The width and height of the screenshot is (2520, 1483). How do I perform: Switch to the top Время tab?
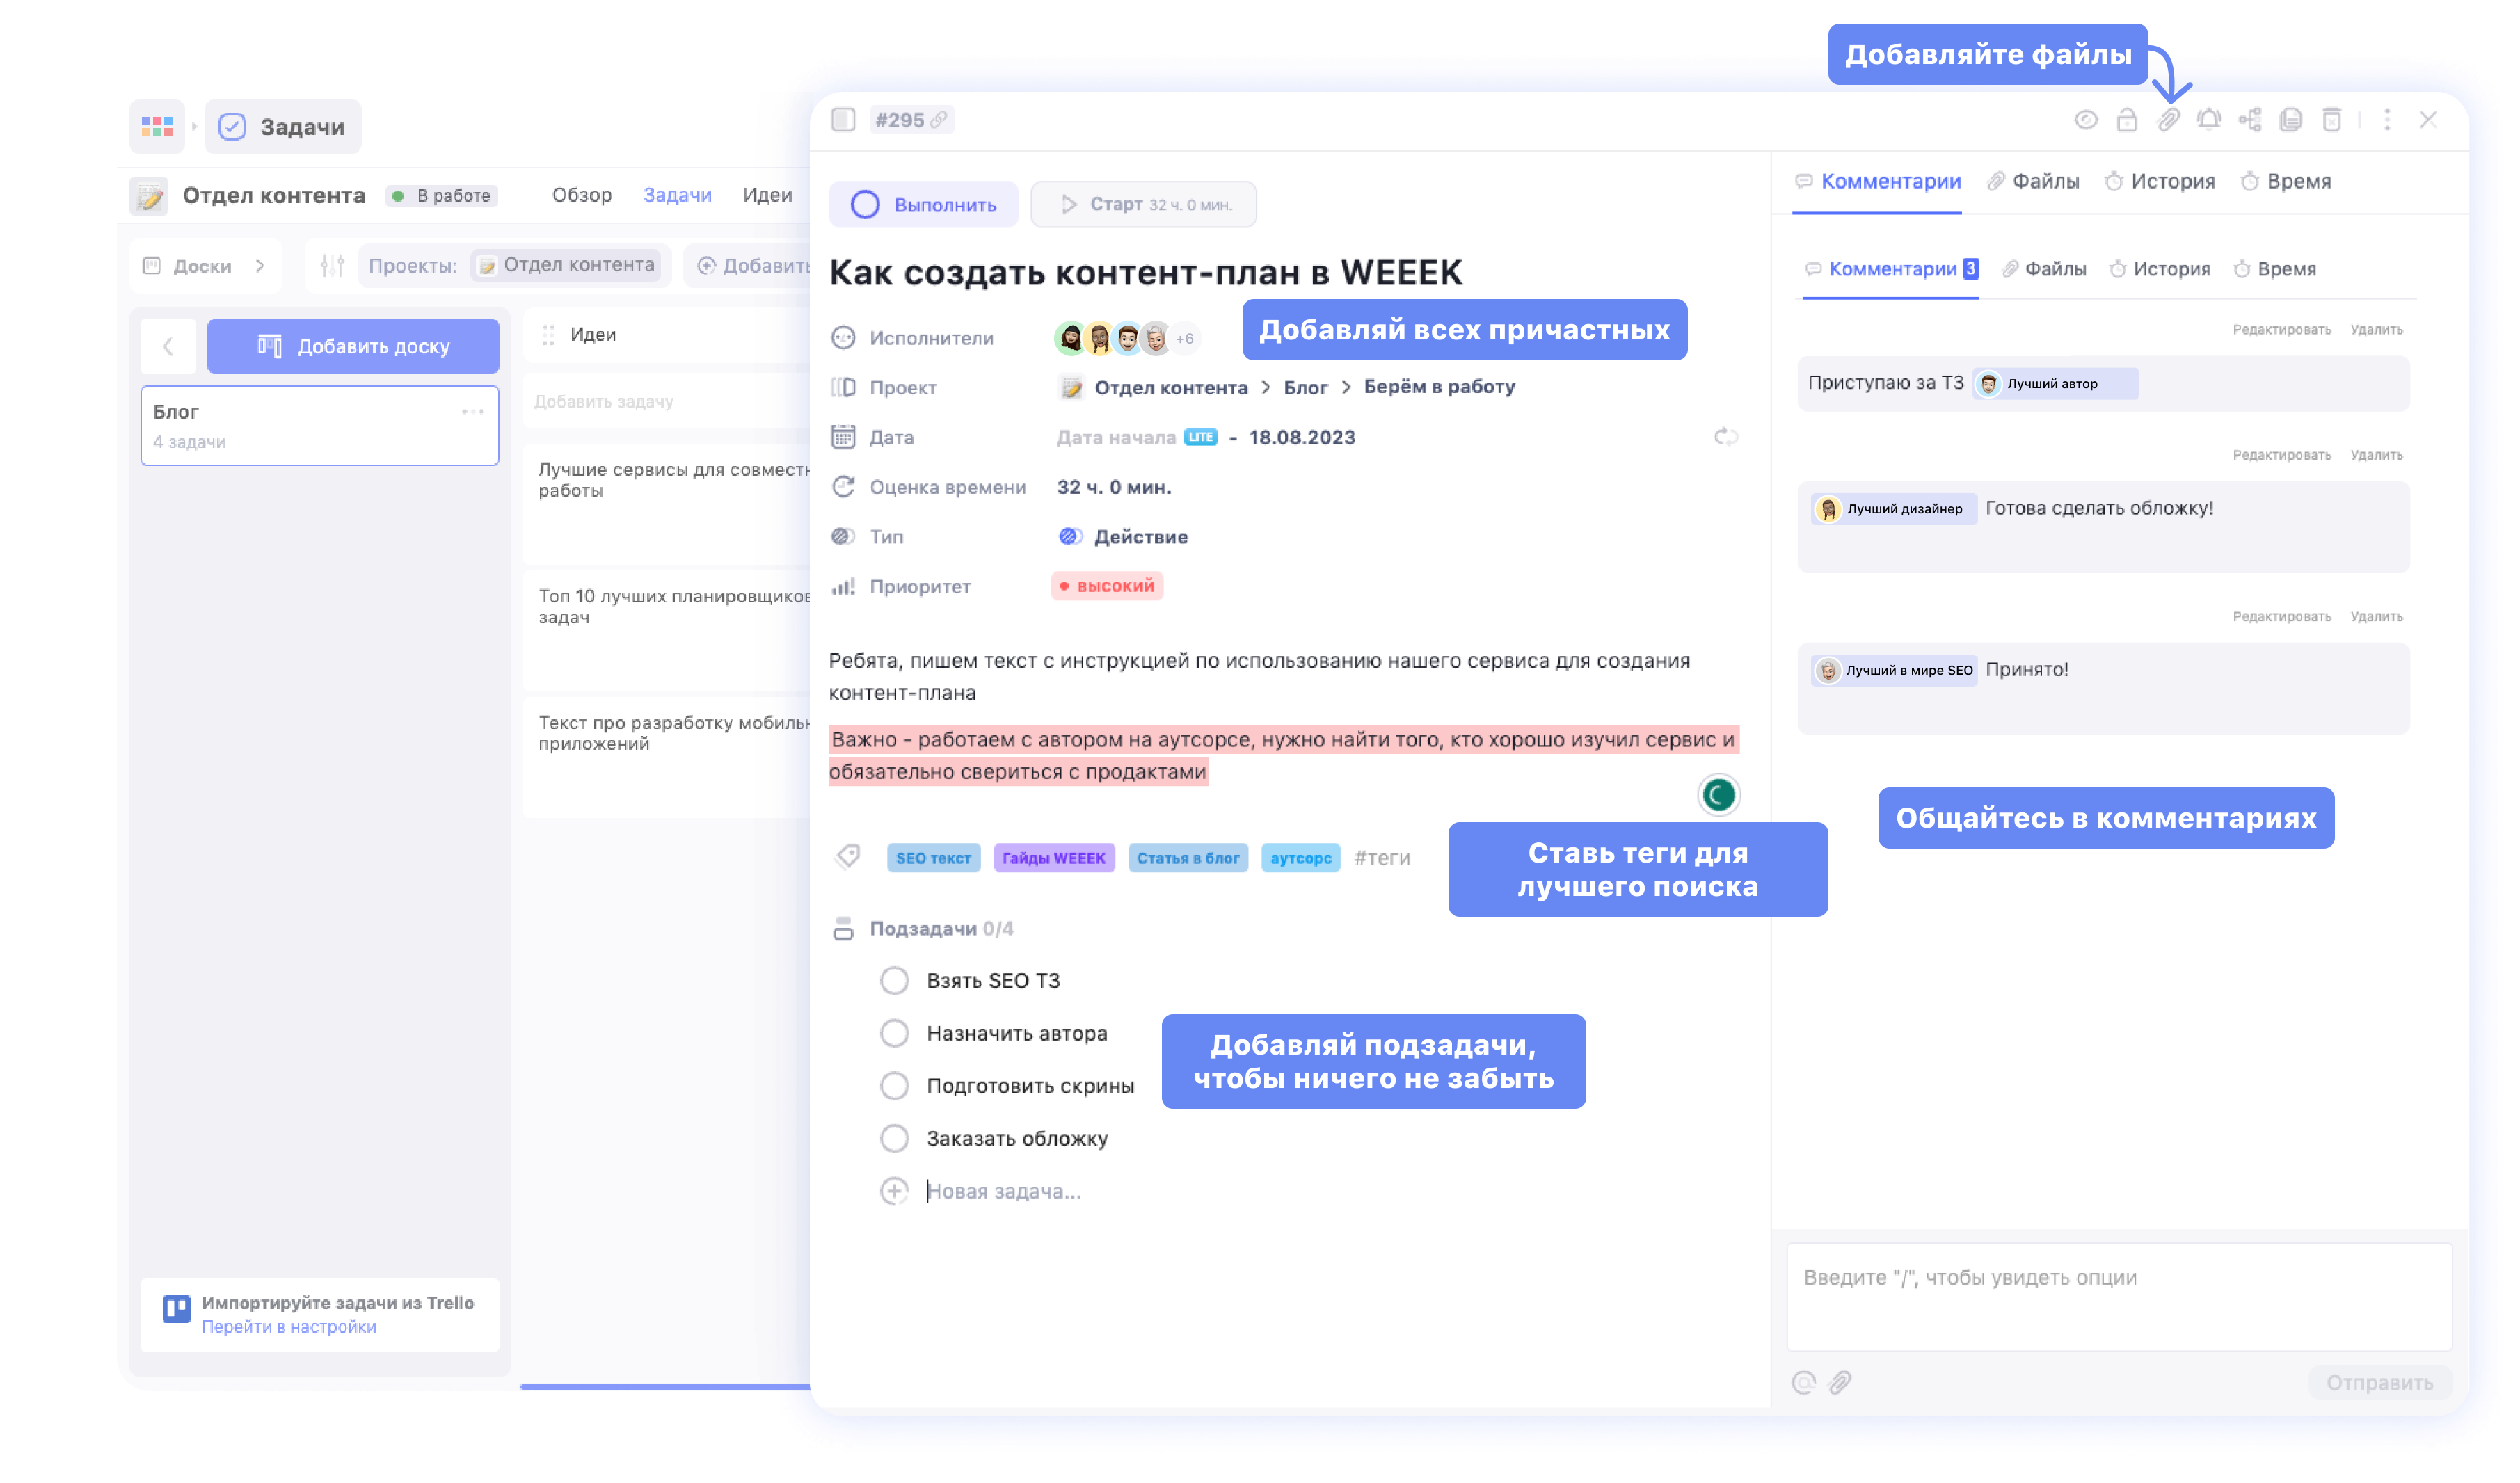pos(2286,181)
